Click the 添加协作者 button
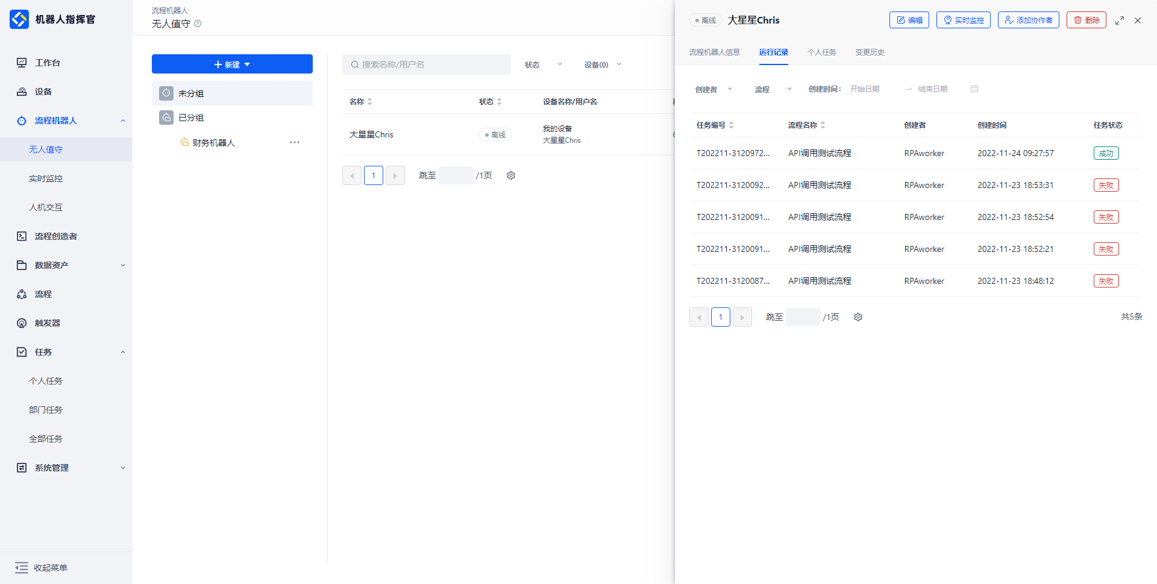 (x=1029, y=20)
